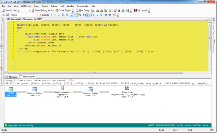Switch to the Execution plan tab
This screenshot has height=133, width=217.
click(27, 77)
